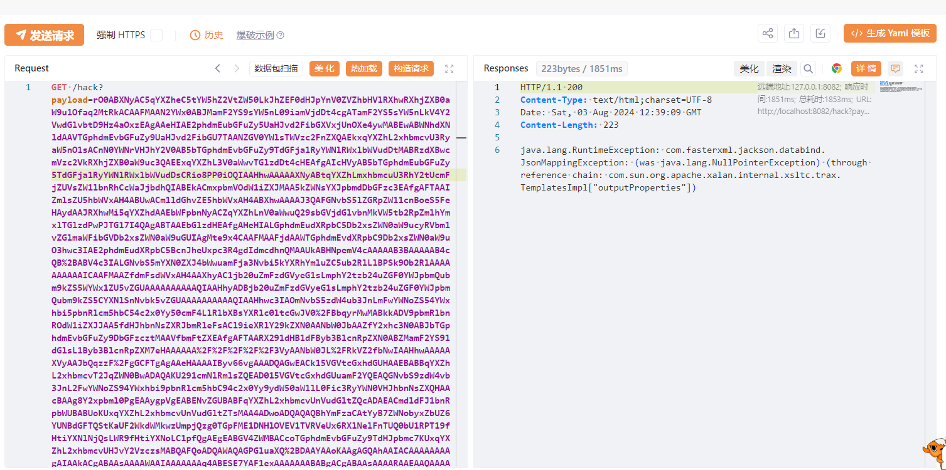
Task: Expand the Responses panel to fullscreen
Action: click(x=919, y=68)
